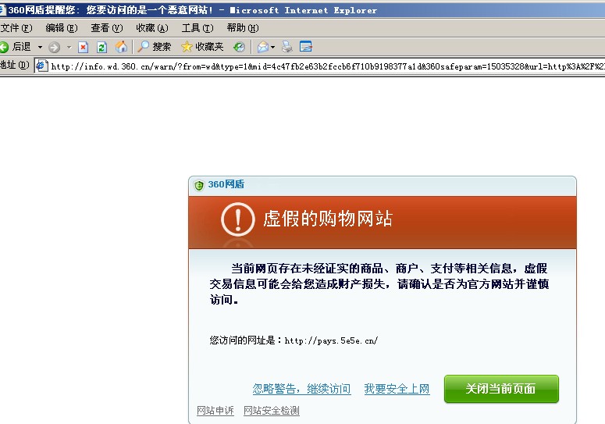
Task: Print the page with the printer icon
Action: coord(286,47)
